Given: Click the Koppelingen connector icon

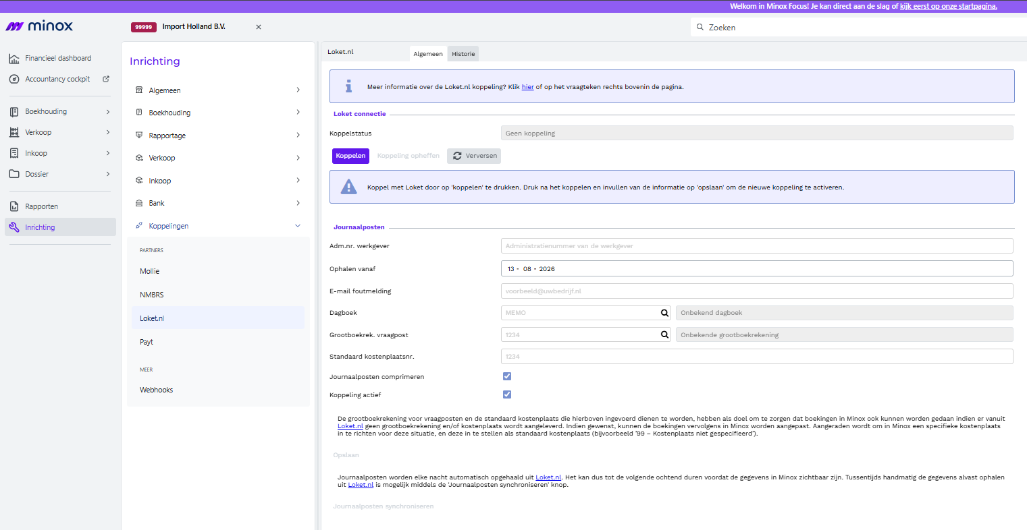Looking at the screenshot, I should 139,226.
